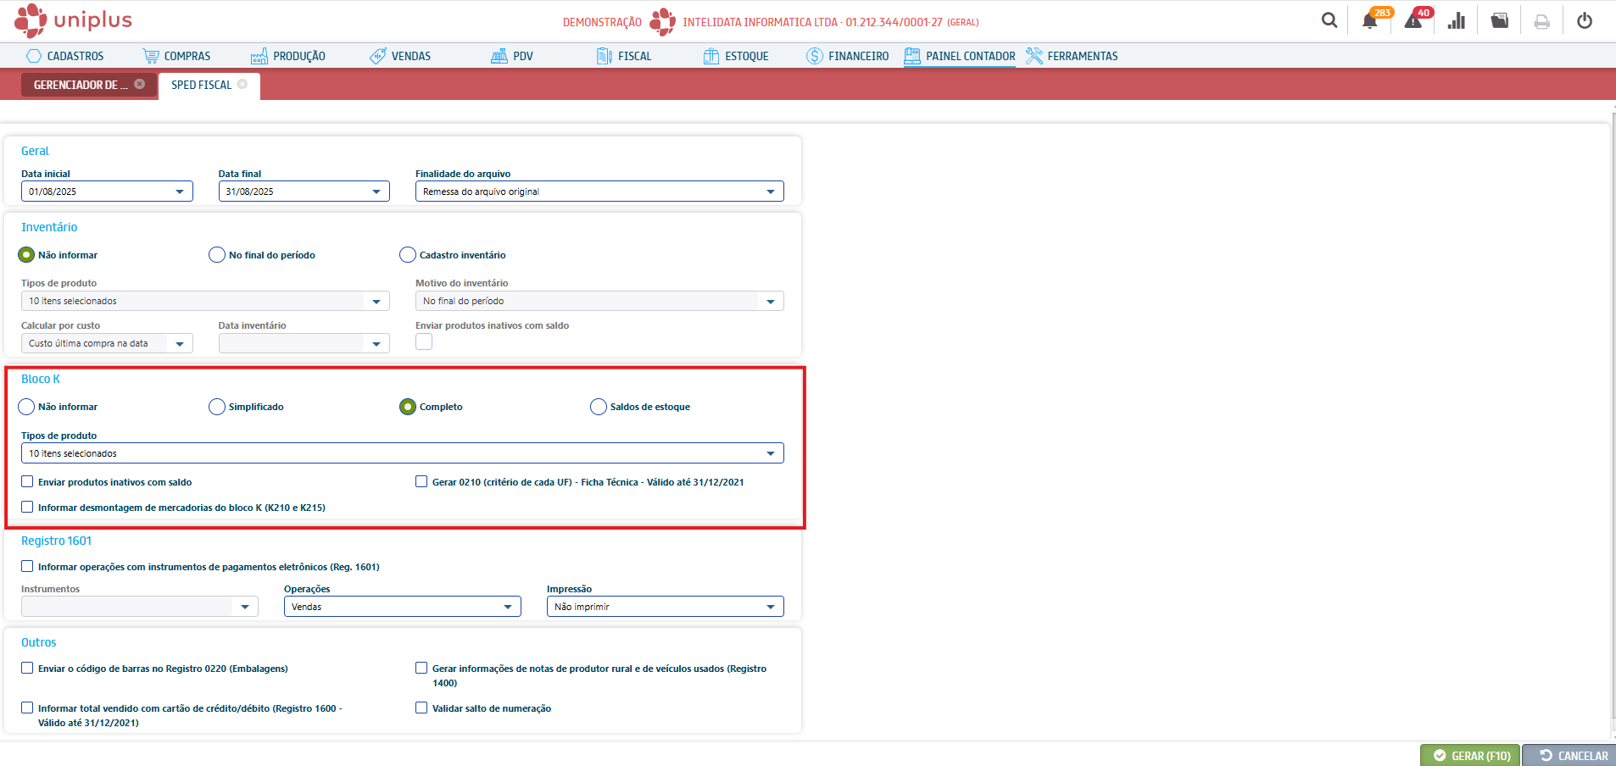Expand Inventário 'Tipos de produto' dropdown

(x=205, y=301)
